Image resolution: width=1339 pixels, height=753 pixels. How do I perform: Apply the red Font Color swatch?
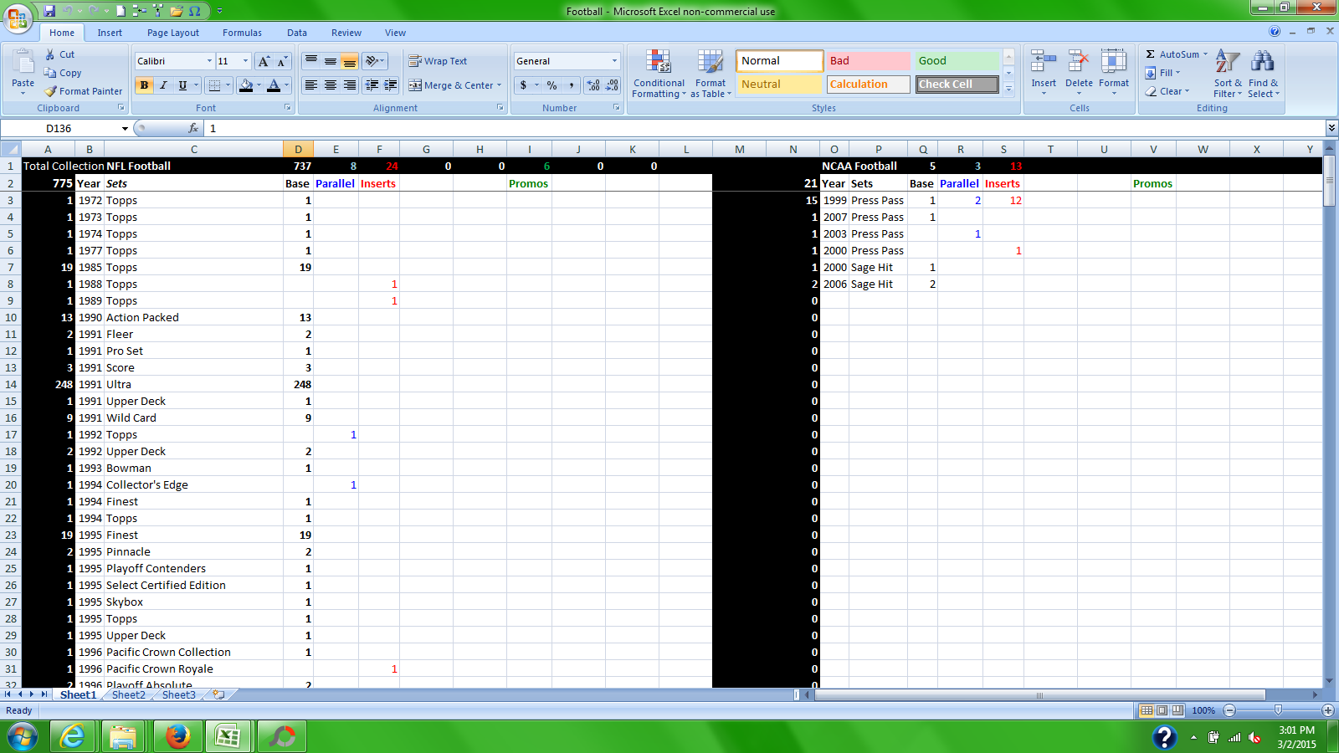tap(274, 85)
